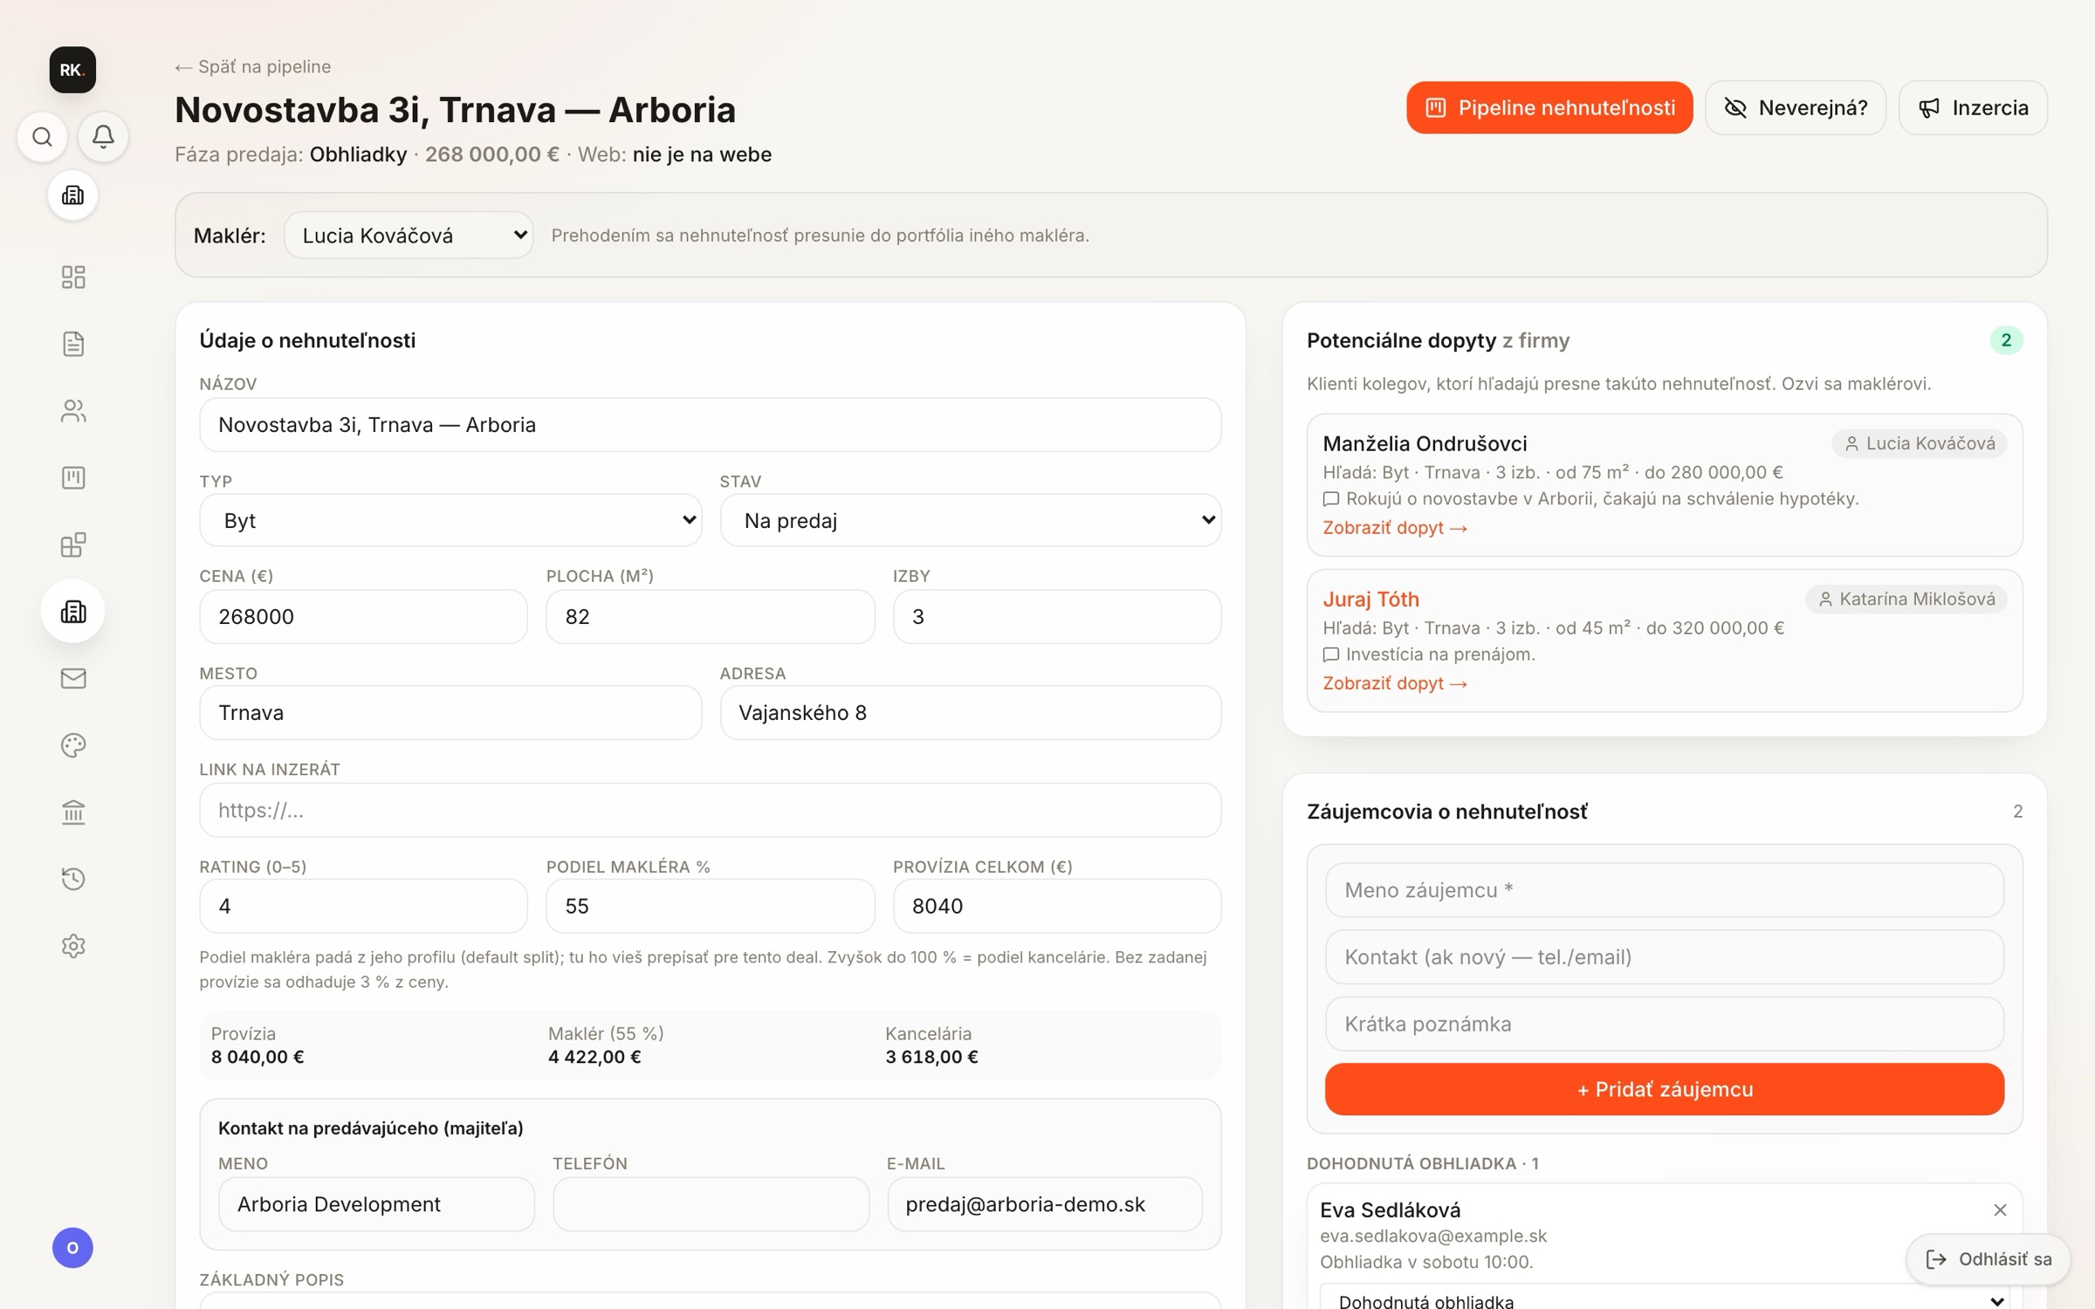Open the Dohodnutá obhliadka status dropdown
This screenshot has height=1309, width=2095.
(1664, 1299)
